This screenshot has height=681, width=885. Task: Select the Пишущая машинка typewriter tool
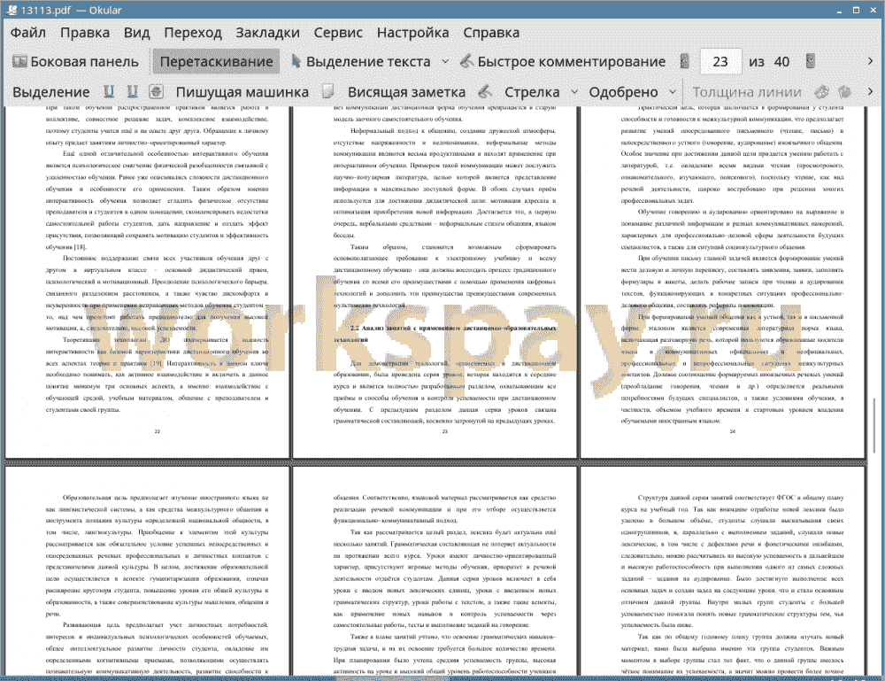click(242, 92)
